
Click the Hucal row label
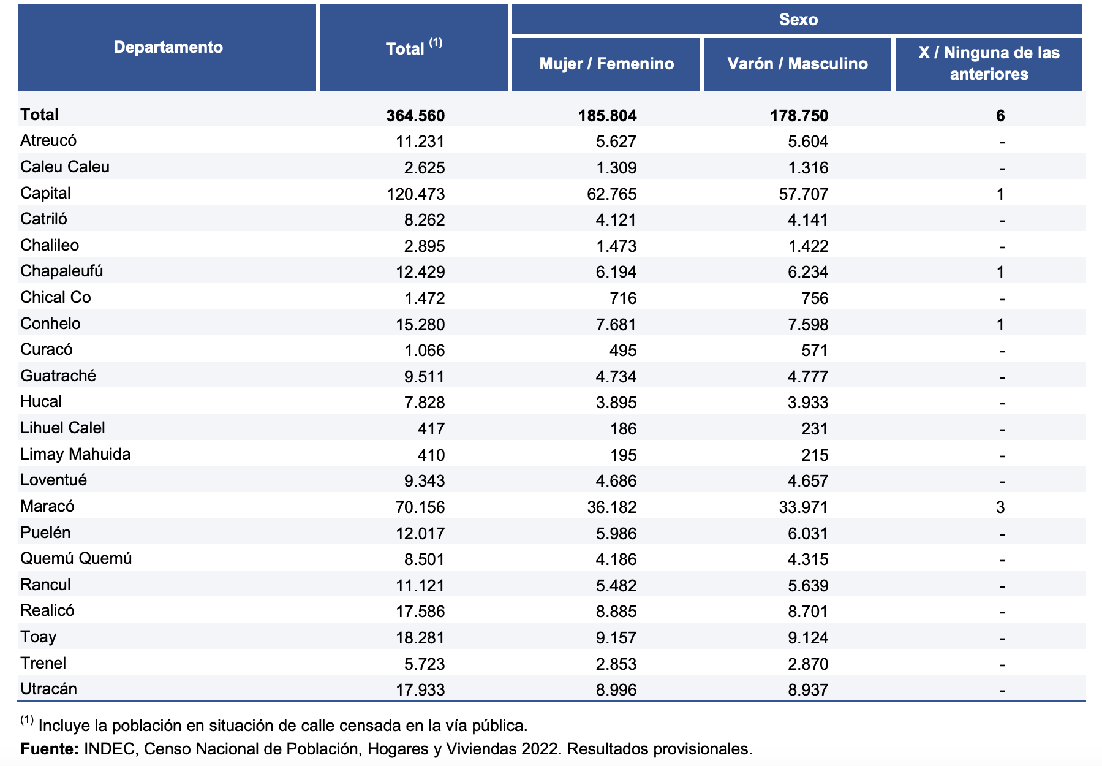[40, 401]
